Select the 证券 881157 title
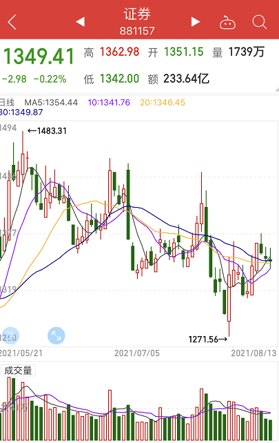Image resolution: width=279 pixels, height=443 pixels. click(x=137, y=22)
